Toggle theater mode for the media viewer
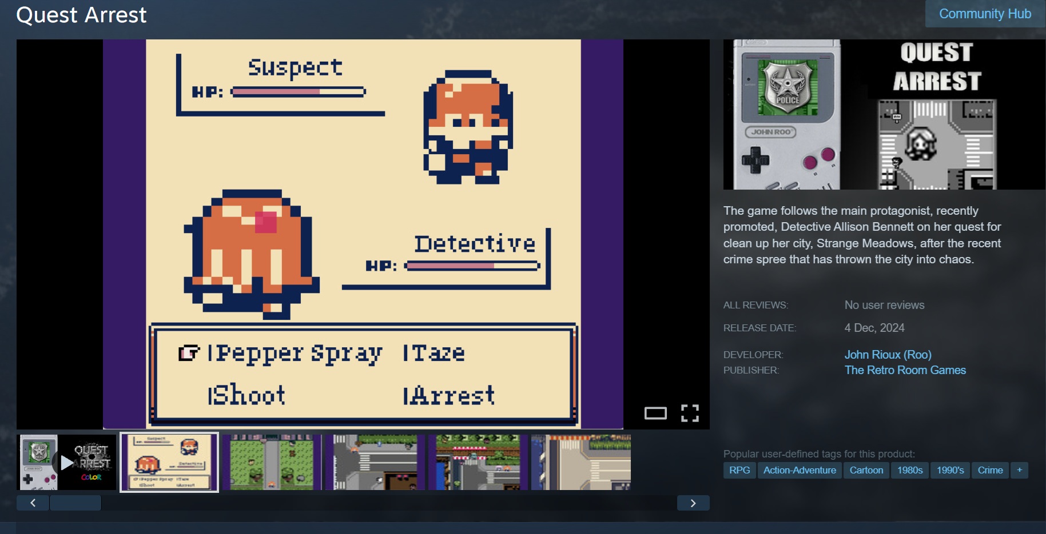Image resolution: width=1046 pixels, height=534 pixels. 655,413
